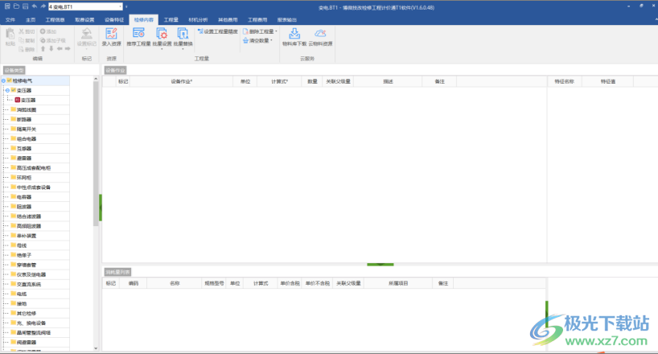The height and width of the screenshot is (354, 658).
Task: Click the save icon in title bar
Action: 25,6
